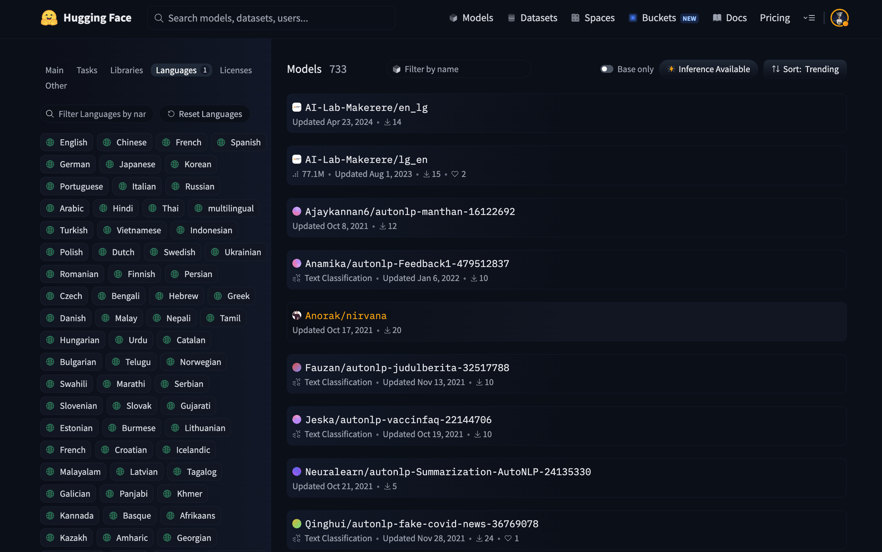Open the Docs navigation link

pos(729,18)
